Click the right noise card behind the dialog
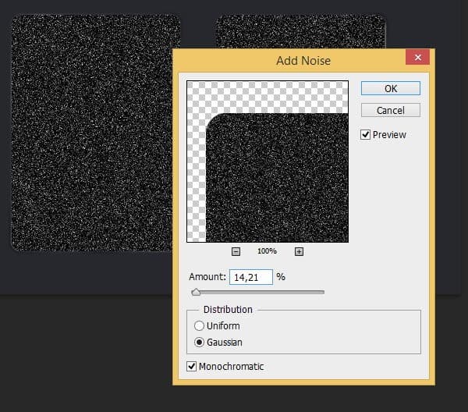Screen dimensions: 468x412 pos(300,31)
